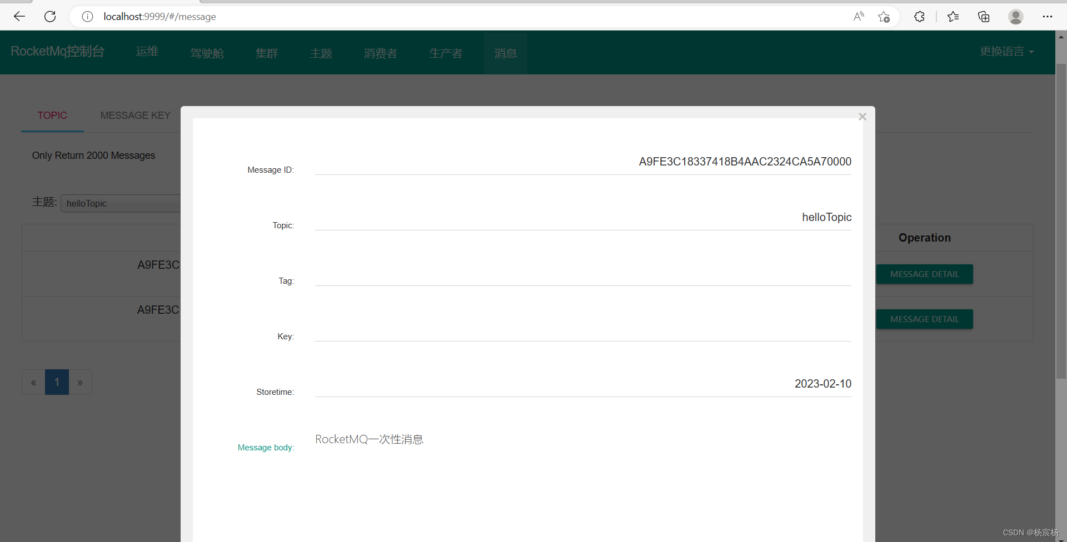This screenshot has height=542, width=1067.
Task: Select page 1 in pagination
Action: pyautogui.click(x=57, y=382)
